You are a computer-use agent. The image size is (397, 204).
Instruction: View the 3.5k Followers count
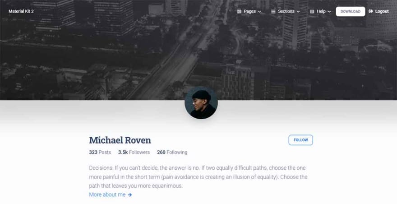click(x=134, y=152)
